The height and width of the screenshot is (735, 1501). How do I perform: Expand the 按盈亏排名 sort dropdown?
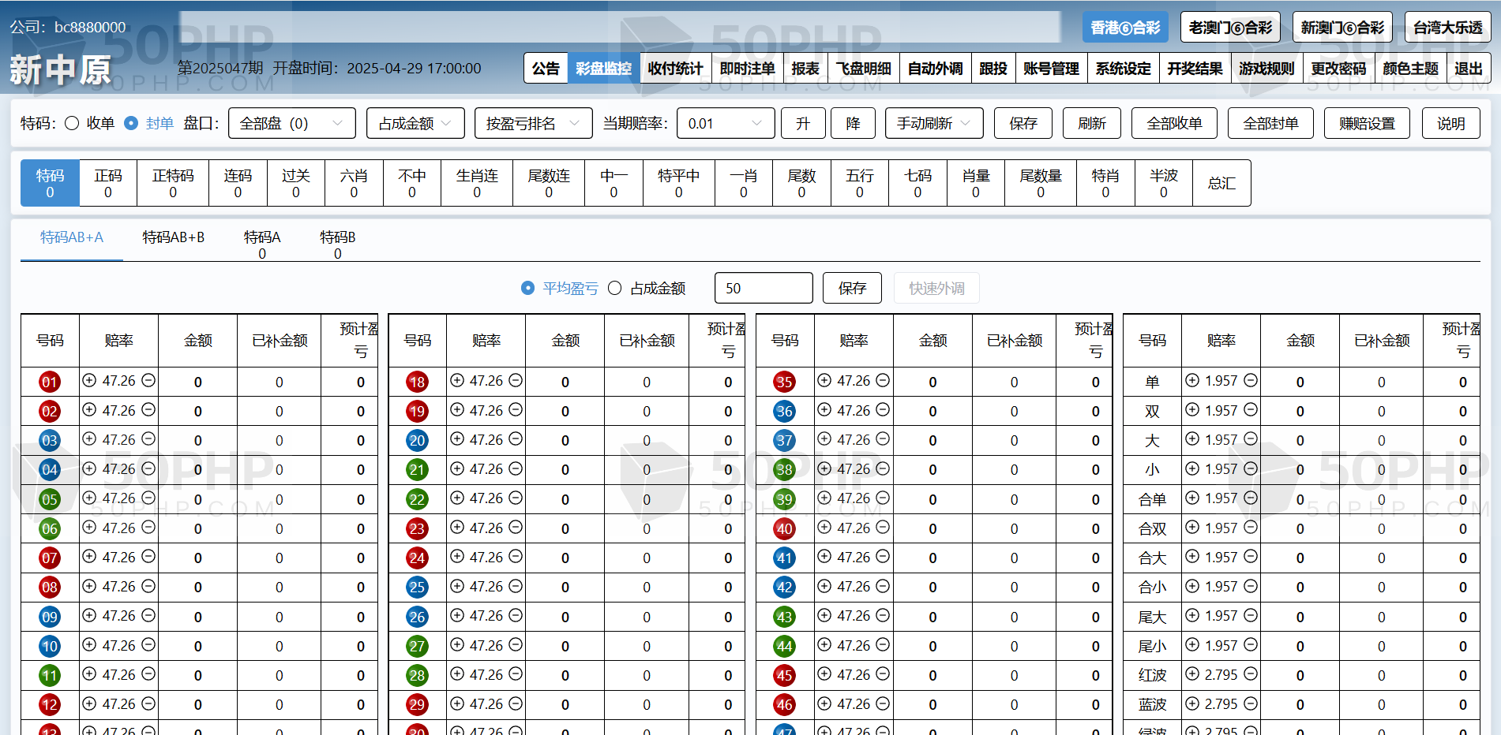533,124
